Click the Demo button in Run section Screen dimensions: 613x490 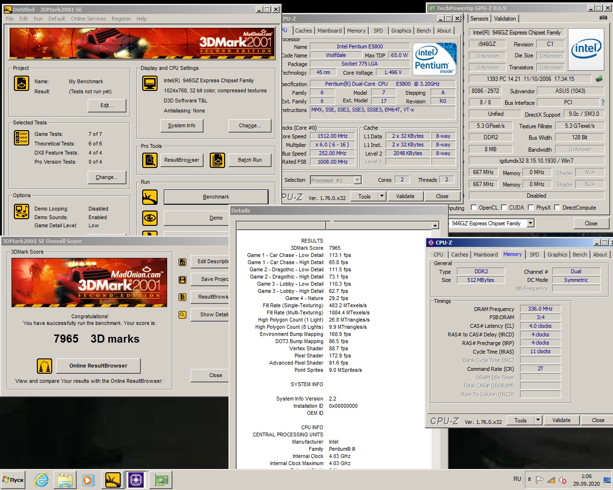click(216, 218)
